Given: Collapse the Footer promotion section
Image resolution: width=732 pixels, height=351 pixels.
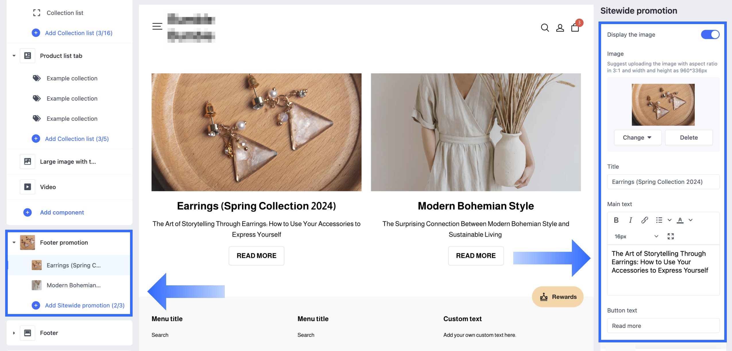Looking at the screenshot, I should click(14, 243).
